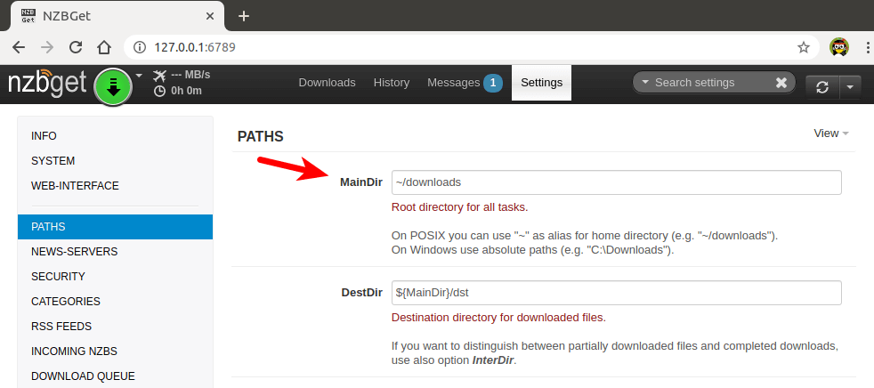This screenshot has width=874, height=388.
Task: Open the History tab
Action: [x=392, y=83]
